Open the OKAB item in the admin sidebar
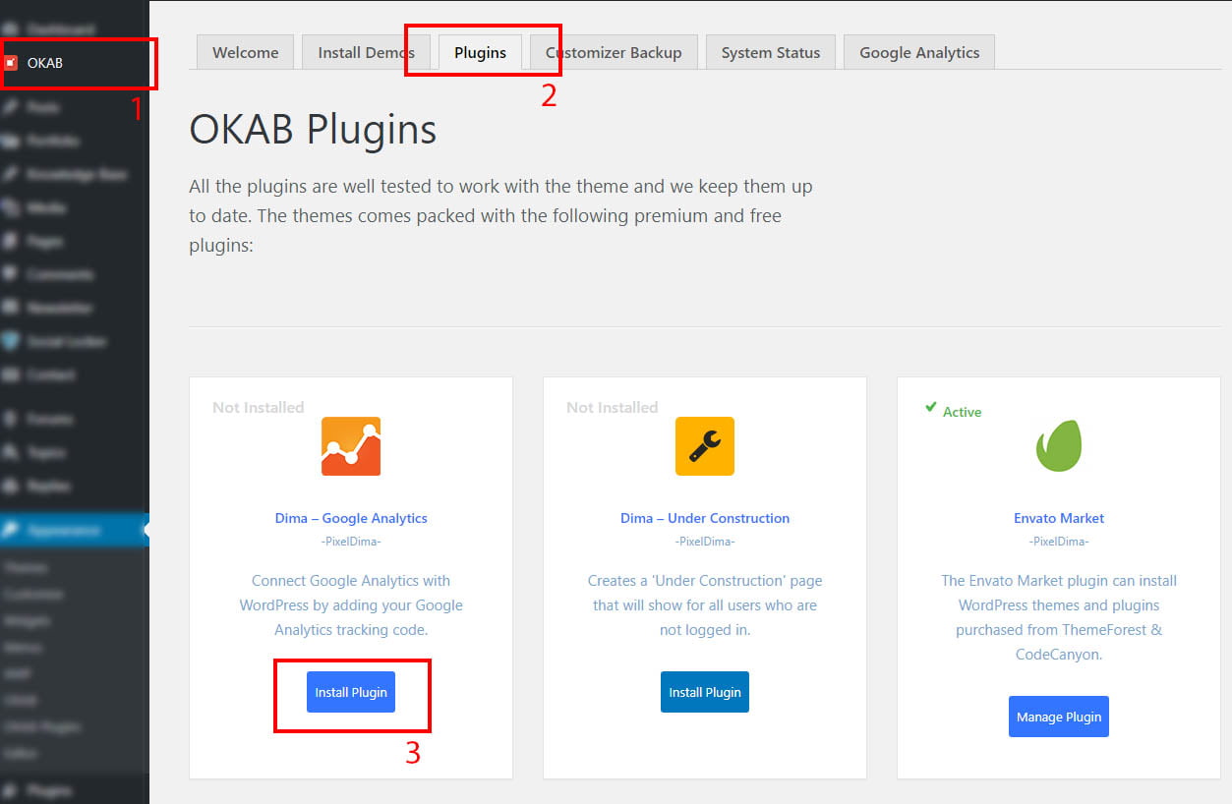Image resolution: width=1232 pixels, height=804 pixels. click(75, 63)
